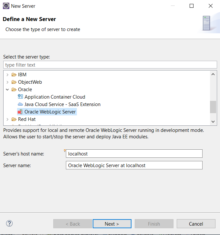Maximize the New Server dialog
The width and height of the screenshot is (220, 235).
(x=192, y=6)
